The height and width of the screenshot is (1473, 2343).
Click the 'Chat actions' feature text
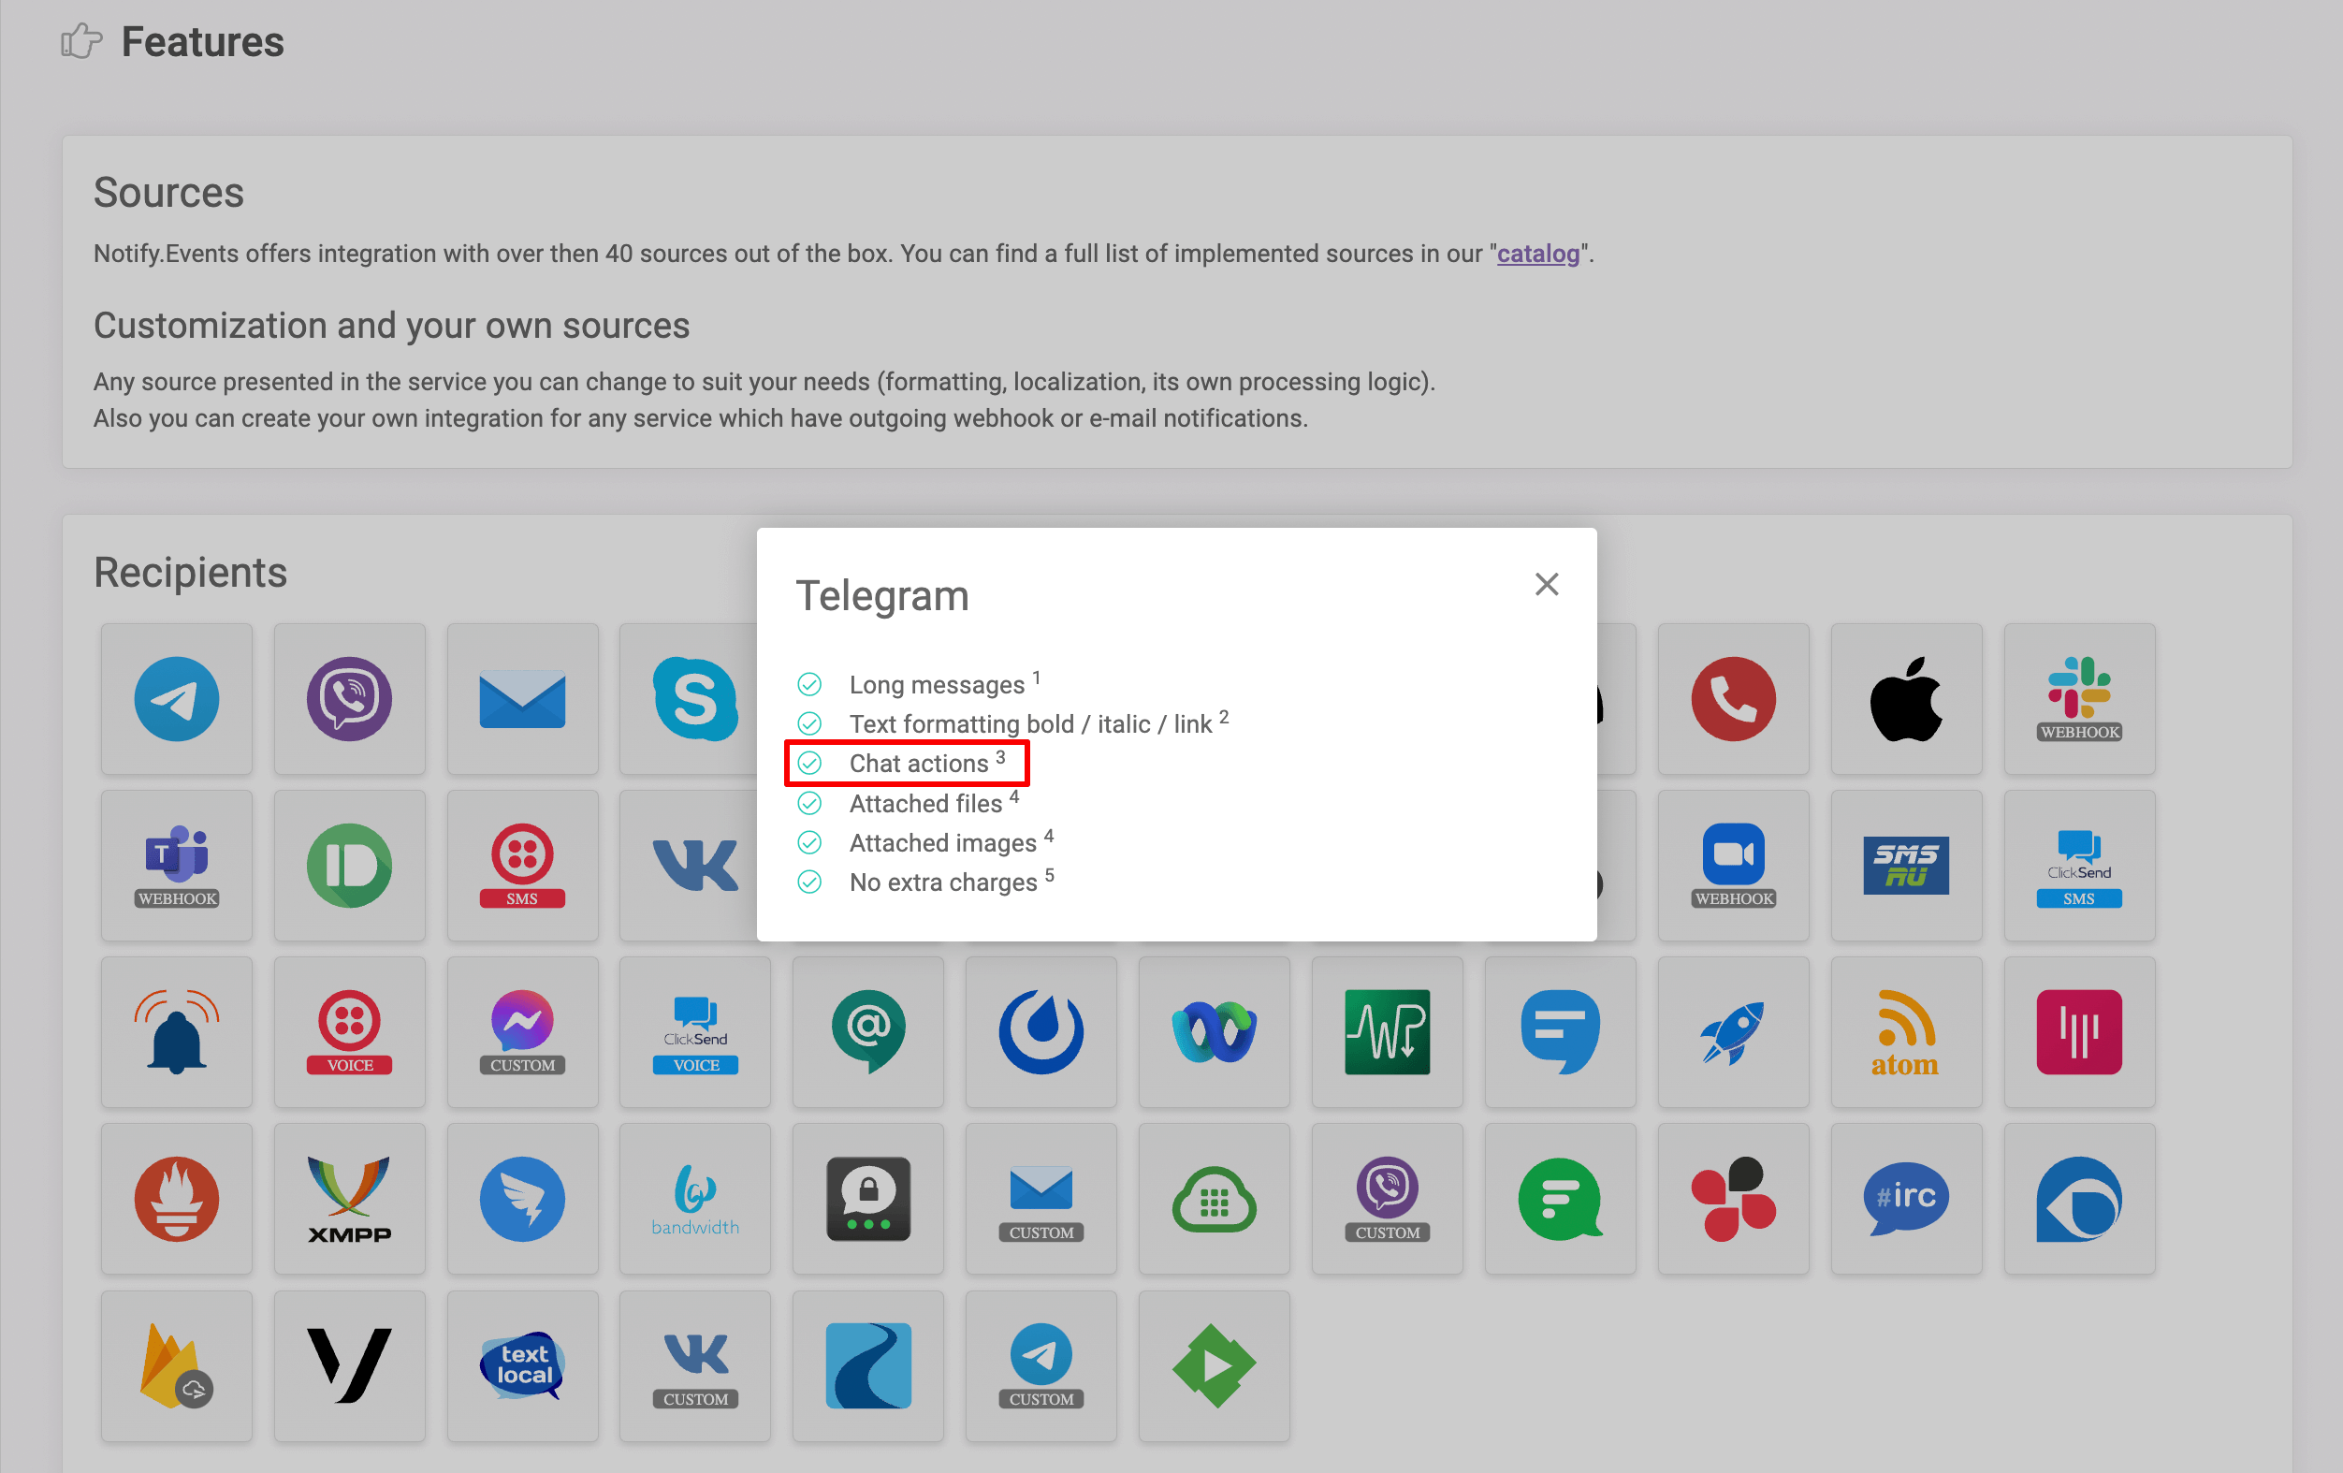(919, 764)
